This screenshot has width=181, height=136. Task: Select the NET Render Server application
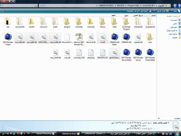click(x=138, y=55)
